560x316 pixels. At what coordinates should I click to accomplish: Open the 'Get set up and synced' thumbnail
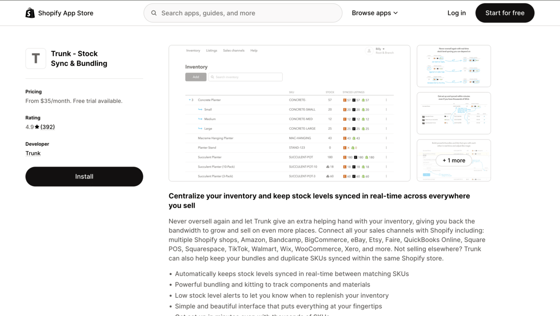point(454,113)
